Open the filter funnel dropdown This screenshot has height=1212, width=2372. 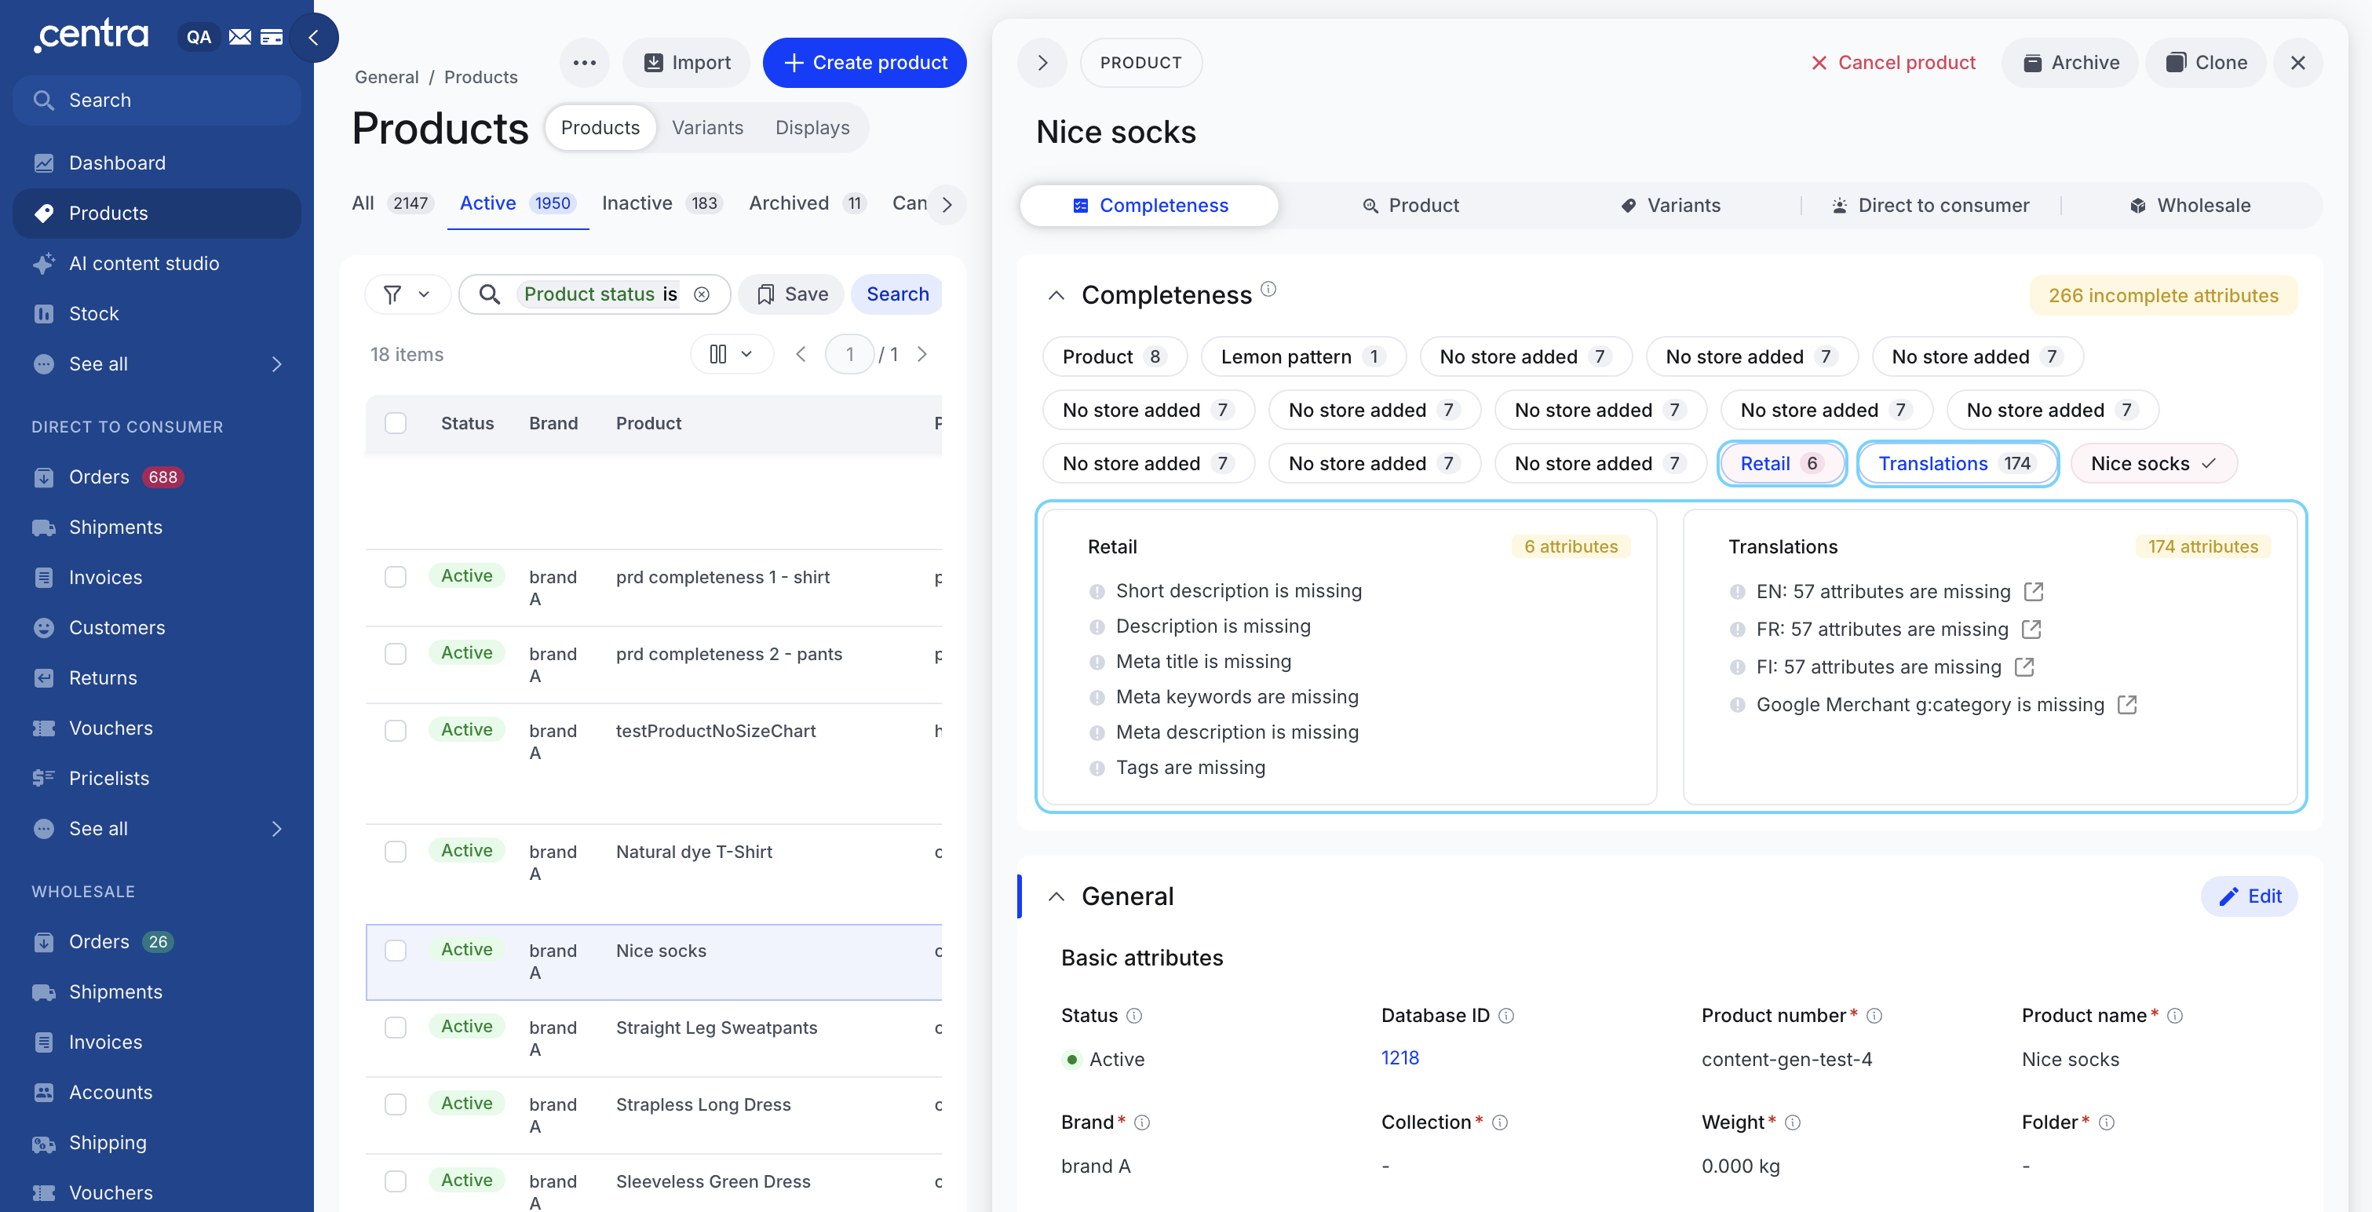(407, 294)
